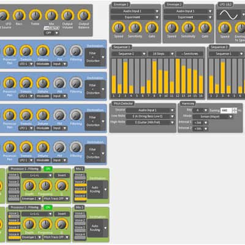Click step 16 bar in Sequence 1
This screenshot has height=245, width=245.
(201, 76)
